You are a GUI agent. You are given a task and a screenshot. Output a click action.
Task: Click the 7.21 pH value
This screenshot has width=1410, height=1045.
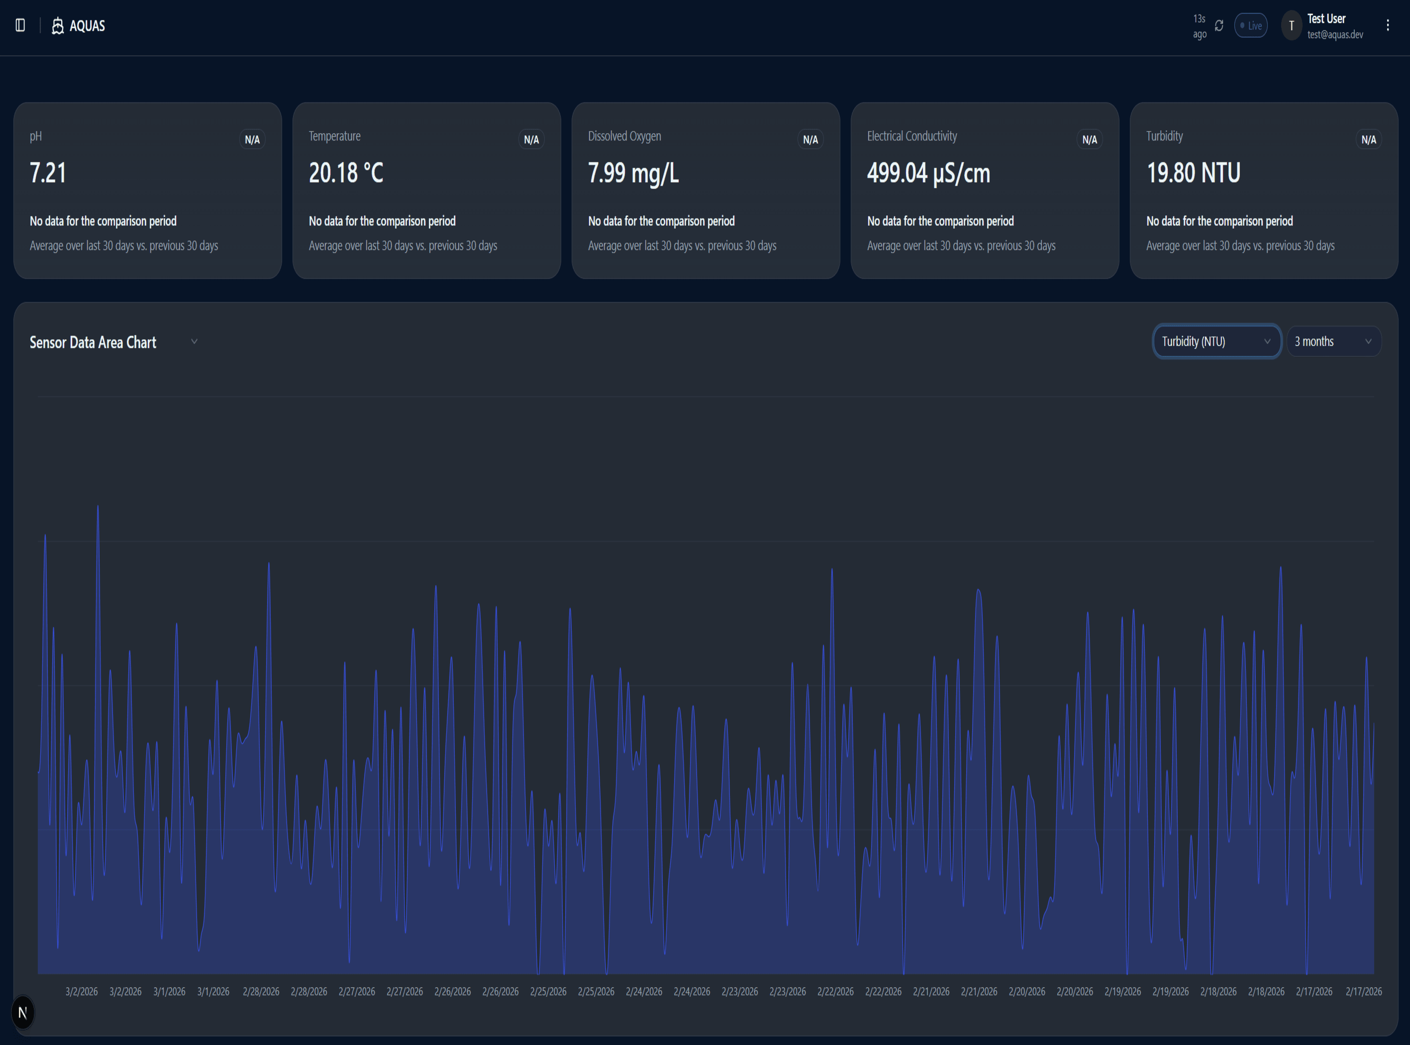point(48,173)
